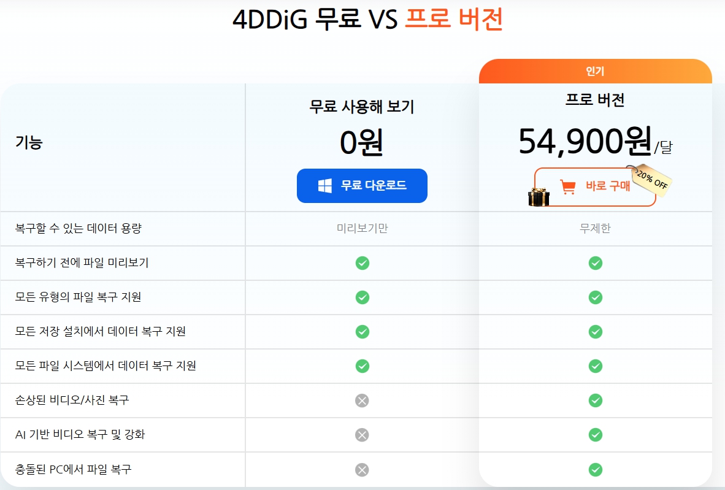Viewport: 725px width, 490px height.
Task: Click the 미리보기만 cell
Action: click(x=362, y=228)
